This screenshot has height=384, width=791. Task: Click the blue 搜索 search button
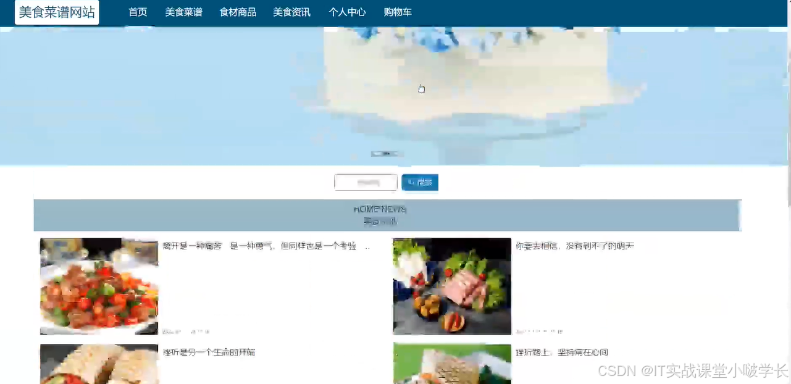420,183
